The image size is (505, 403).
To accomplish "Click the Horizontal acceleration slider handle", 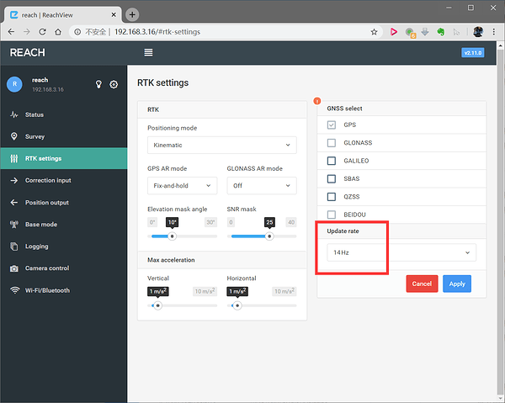I will point(237,305).
